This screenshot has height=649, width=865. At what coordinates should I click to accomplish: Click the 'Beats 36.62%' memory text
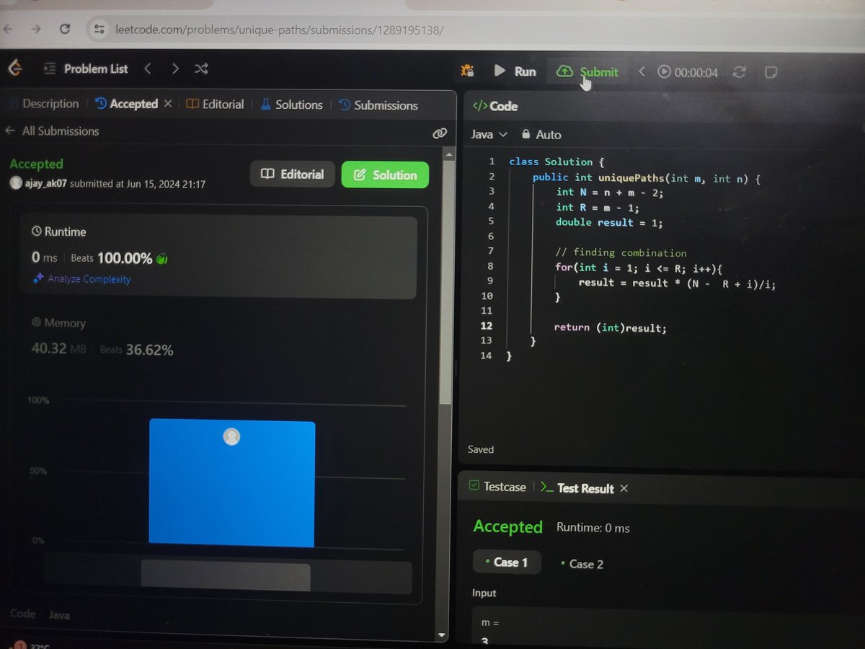pyautogui.click(x=136, y=350)
